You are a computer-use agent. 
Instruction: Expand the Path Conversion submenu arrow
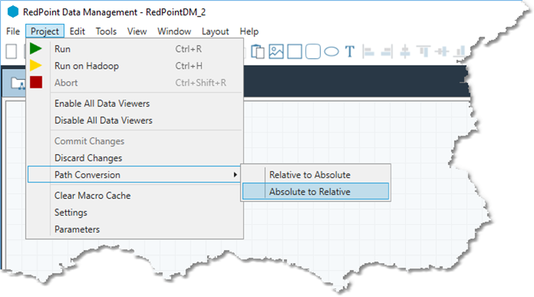(236, 175)
